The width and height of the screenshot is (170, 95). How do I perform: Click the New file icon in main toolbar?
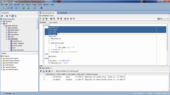pyautogui.click(x=3, y=8)
